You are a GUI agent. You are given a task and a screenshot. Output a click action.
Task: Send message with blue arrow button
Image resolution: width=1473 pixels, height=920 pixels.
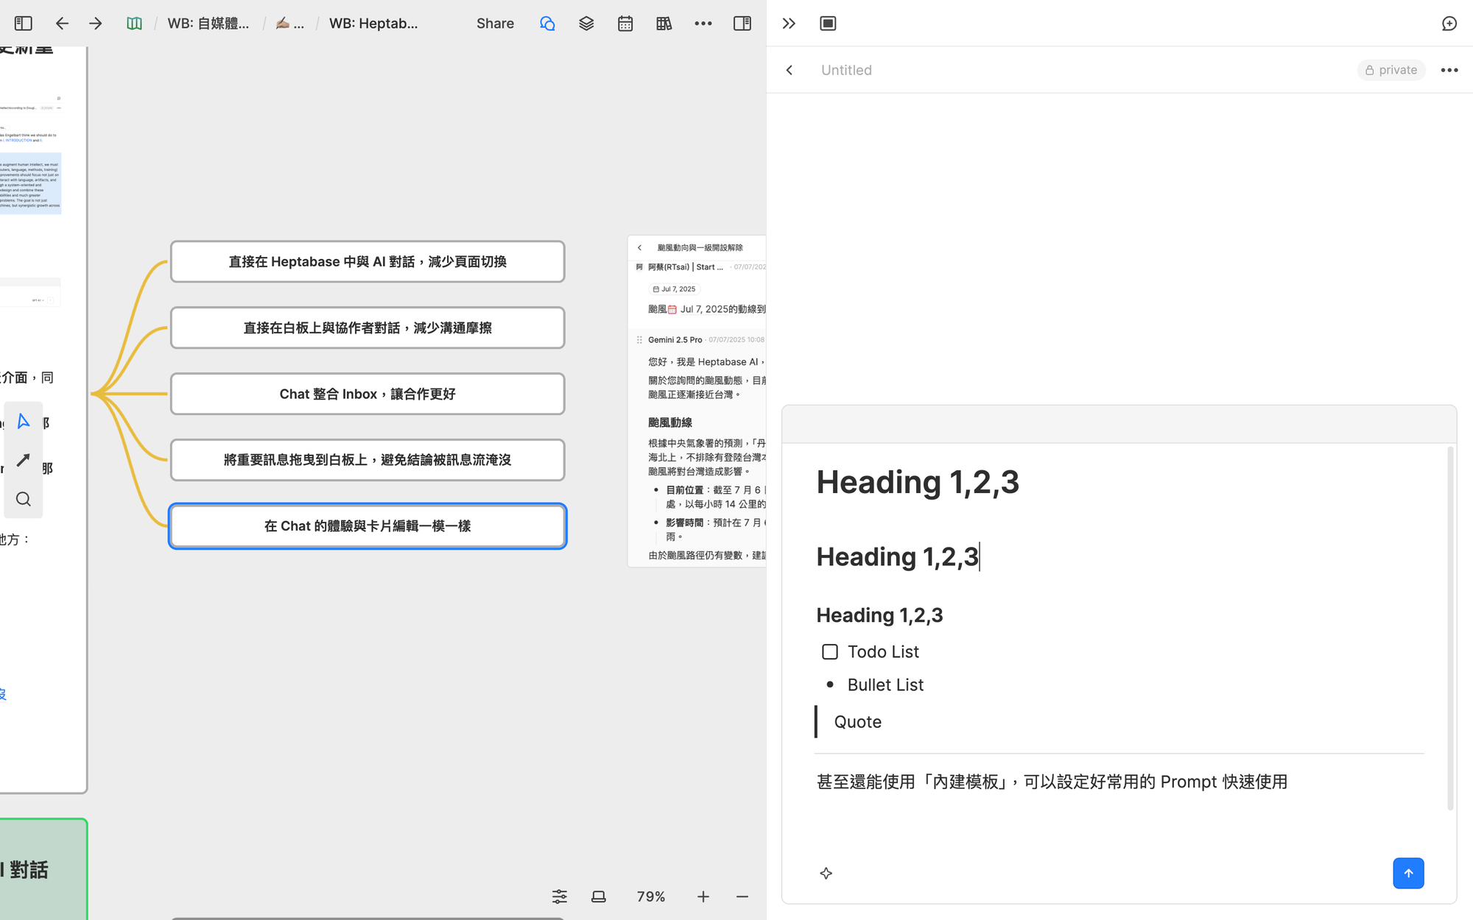(x=1408, y=874)
